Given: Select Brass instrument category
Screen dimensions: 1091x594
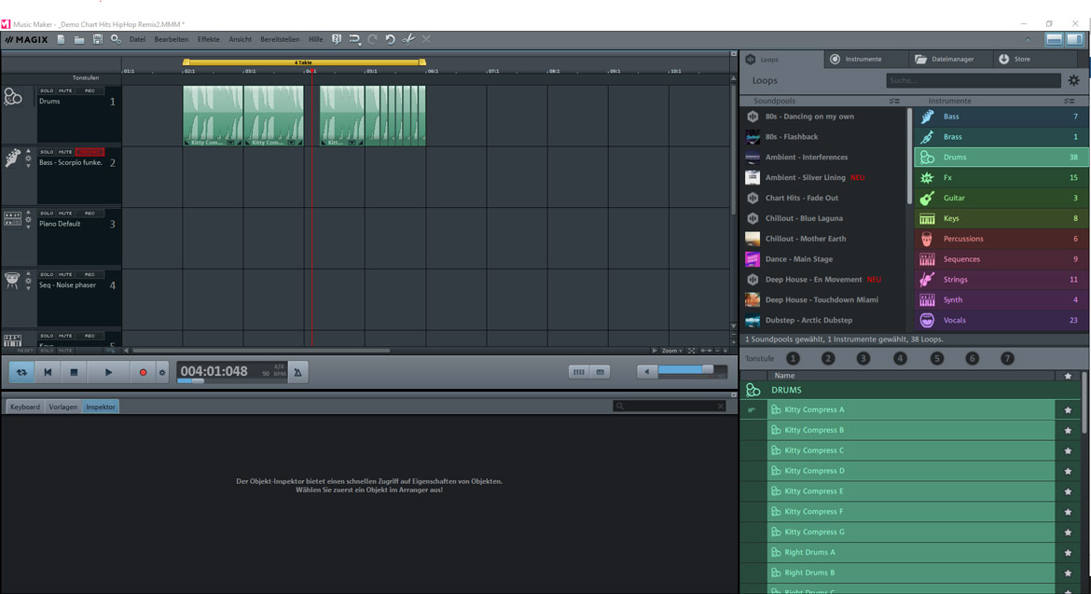Looking at the screenshot, I should [x=1000, y=136].
